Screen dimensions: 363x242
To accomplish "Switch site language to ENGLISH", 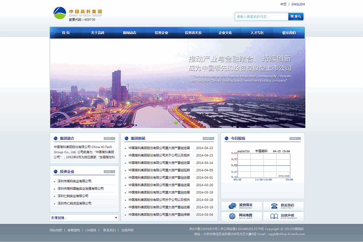I will click(297, 4).
